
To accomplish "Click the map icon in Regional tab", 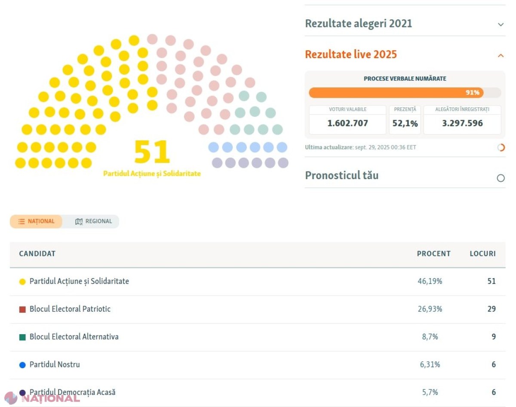I will [79, 221].
